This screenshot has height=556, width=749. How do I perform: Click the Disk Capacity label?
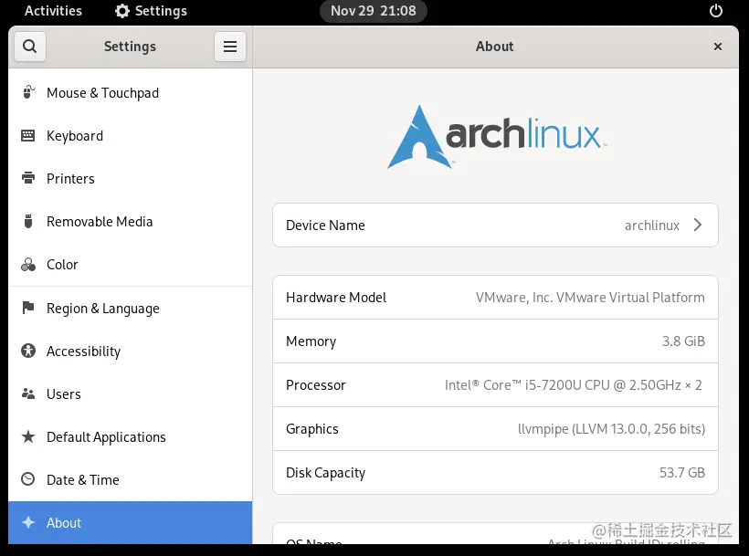(x=326, y=473)
